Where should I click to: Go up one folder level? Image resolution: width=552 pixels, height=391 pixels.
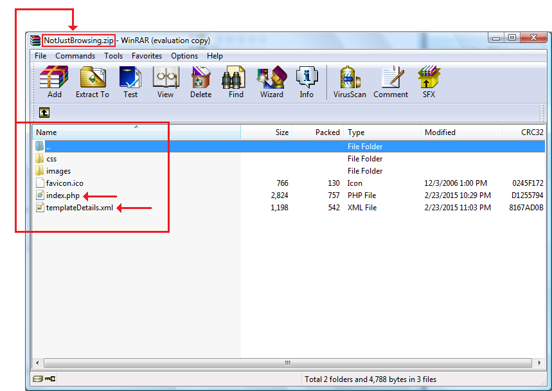pyautogui.click(x=44, y=113)
